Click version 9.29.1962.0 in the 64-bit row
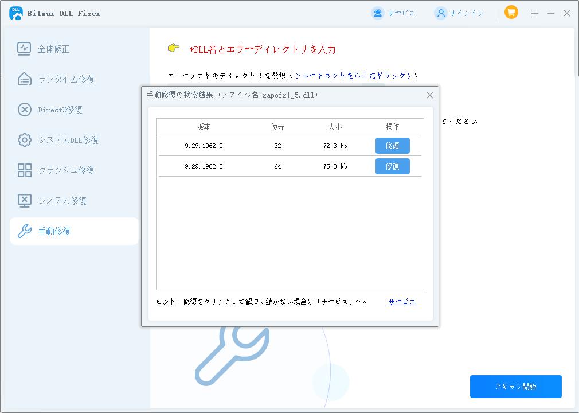Image resolution: width=579 pixels, height=413 pixels. (204, 166)
